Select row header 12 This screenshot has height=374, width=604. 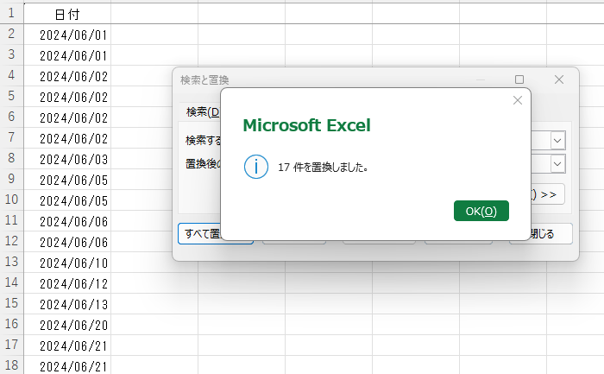coord(11,241)
